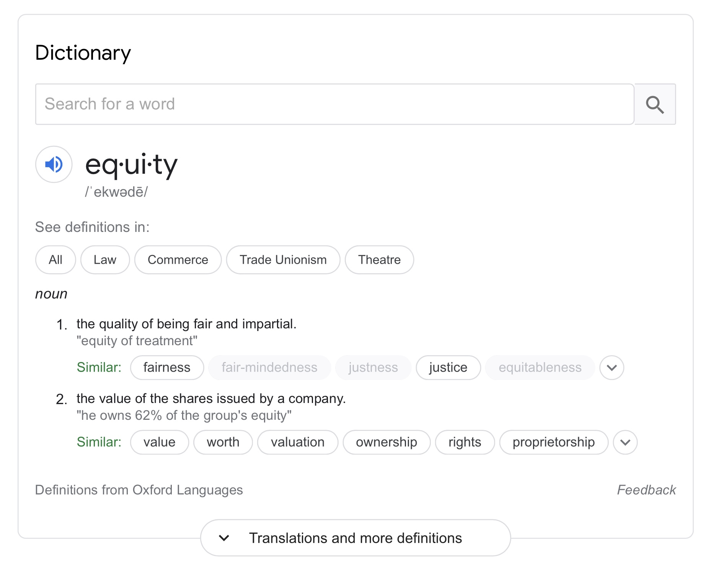Screen dimensions: 709x566
Task: Select the worth synonym chip
Action: (223, 442)
